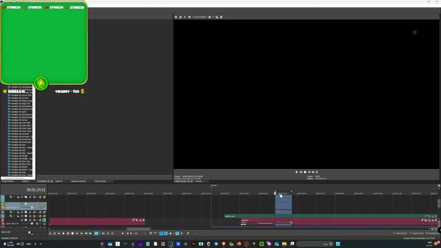This screenshot has height=248, width=441.
Task: Select NewBlue AB Vivid transition
Action: point(18,173)
